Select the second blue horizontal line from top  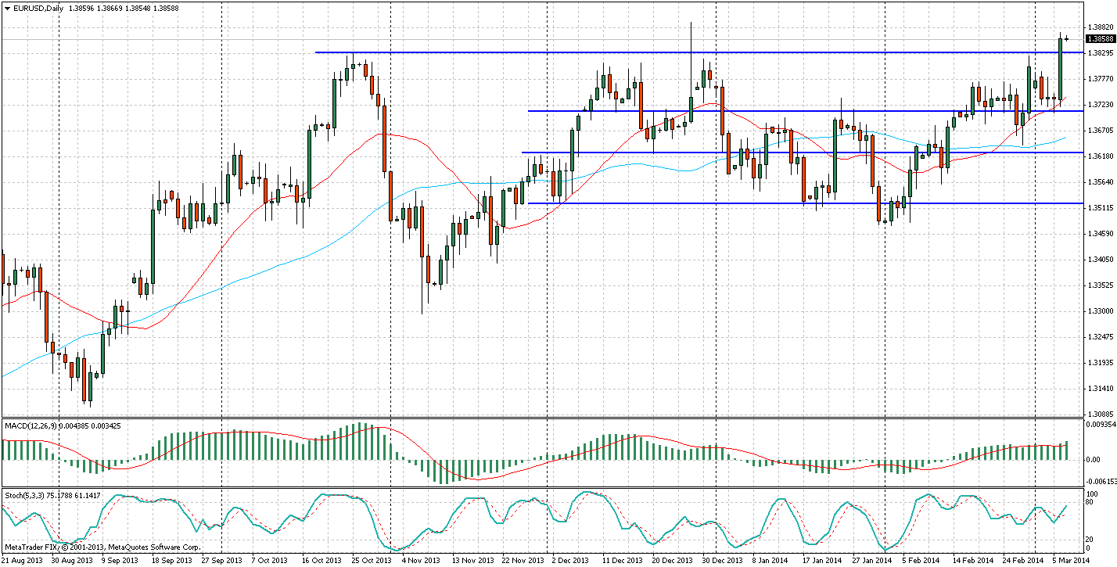point(782,111)
